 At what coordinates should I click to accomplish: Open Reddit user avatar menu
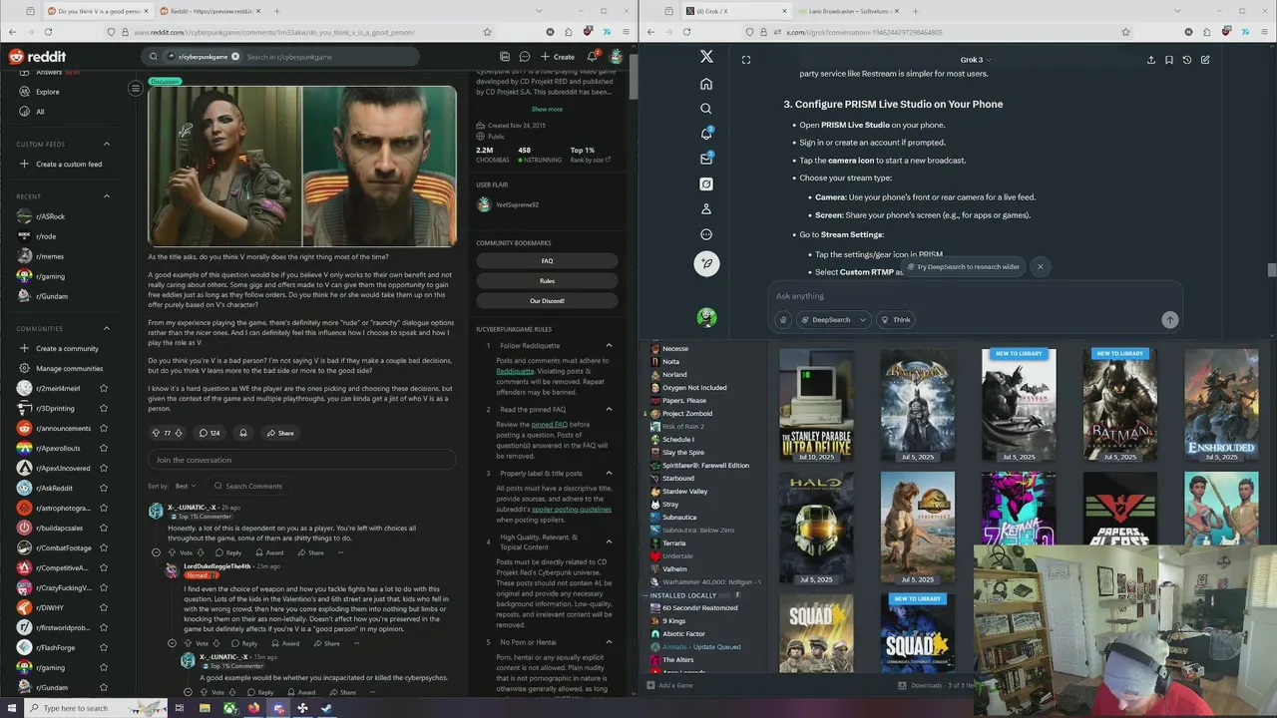[x=617, y=57]
